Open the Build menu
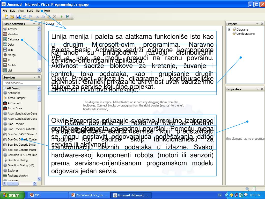265x199 pixels. (x=30, y=10)
